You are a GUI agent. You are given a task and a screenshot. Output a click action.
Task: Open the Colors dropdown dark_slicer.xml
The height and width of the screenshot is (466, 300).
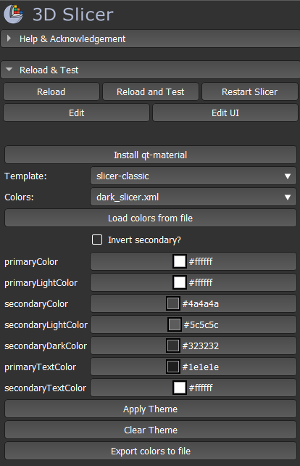point(193,197)
